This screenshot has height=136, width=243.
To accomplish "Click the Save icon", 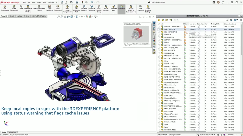I will [x=77, y=2].
